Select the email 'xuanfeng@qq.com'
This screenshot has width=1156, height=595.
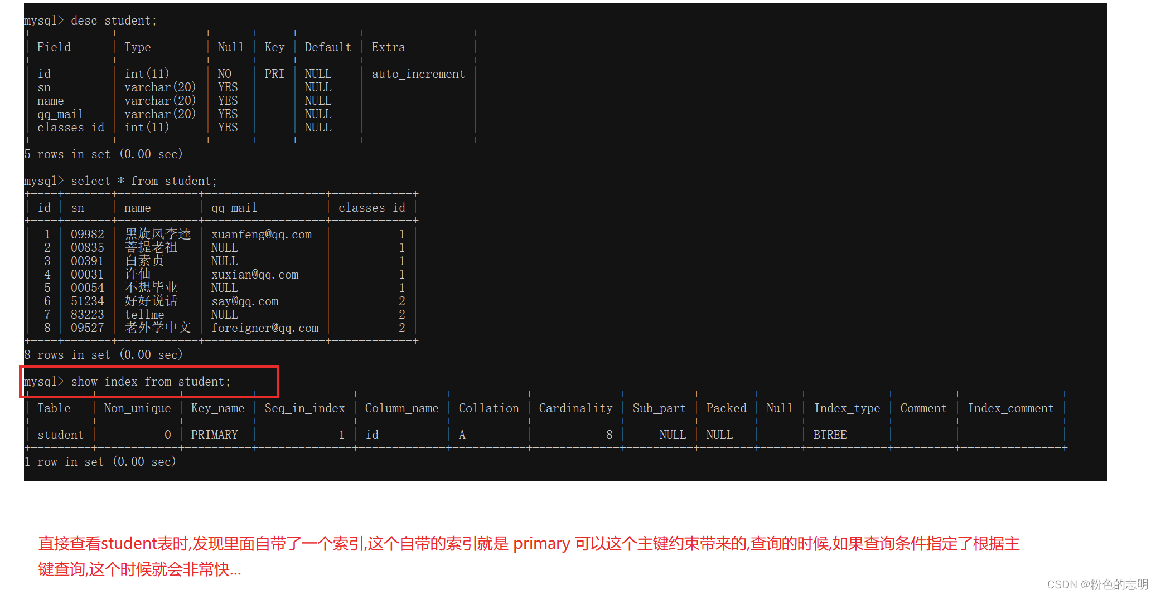point(262,235)
